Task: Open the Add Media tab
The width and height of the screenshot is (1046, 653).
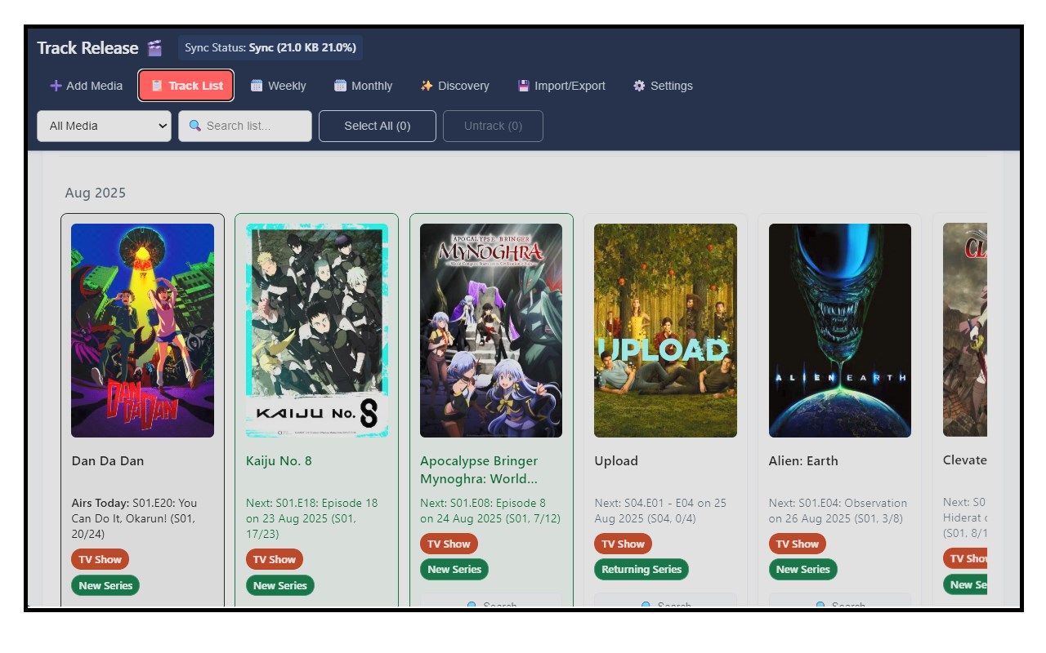Action: 87,86
